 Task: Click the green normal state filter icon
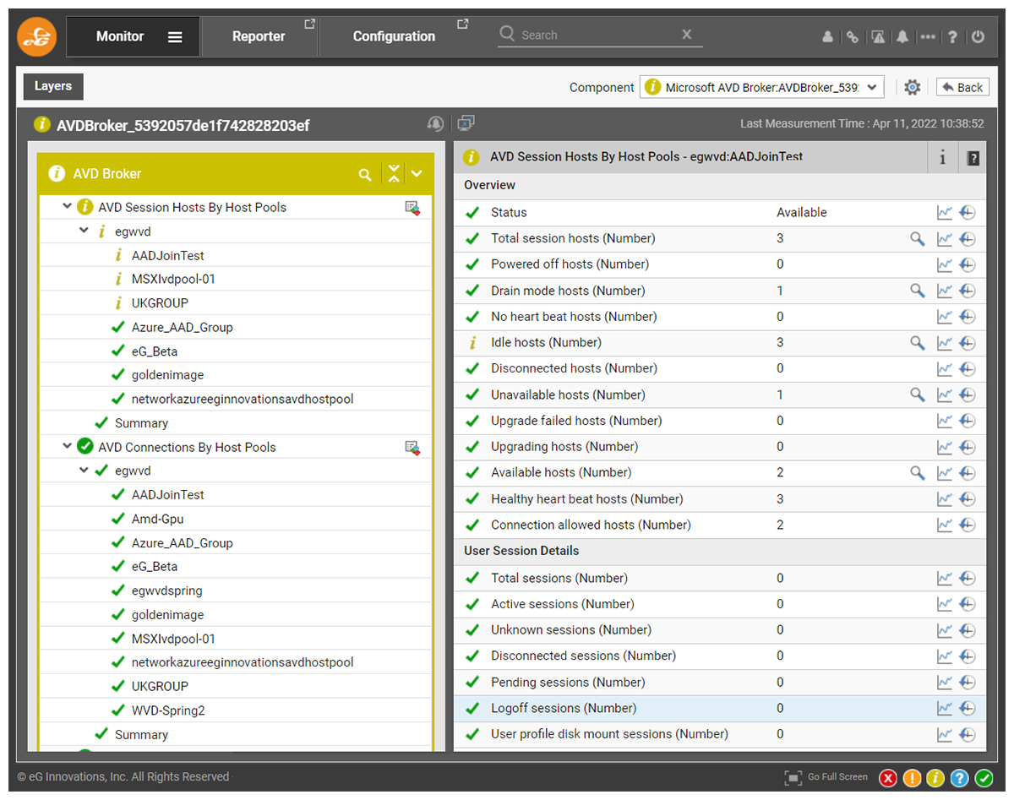(984, 778)
